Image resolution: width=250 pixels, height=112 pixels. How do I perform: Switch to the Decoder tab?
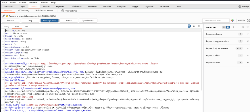pos(107,7)
